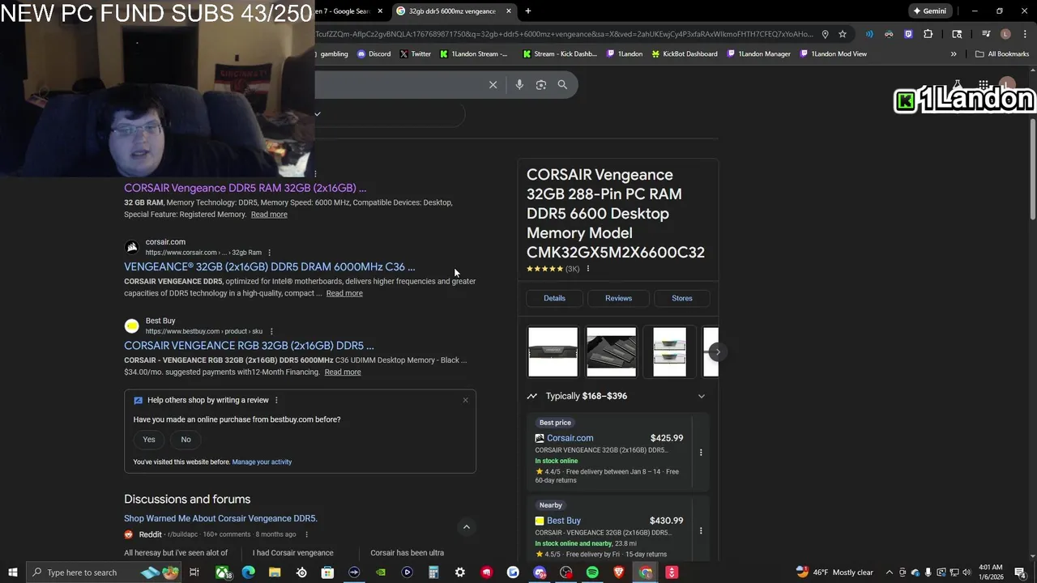This screenshot has height=583, width=1037.
Task: Open the 'Stream - Kick Dashb...' bookmark
Action: click(560, 54)
